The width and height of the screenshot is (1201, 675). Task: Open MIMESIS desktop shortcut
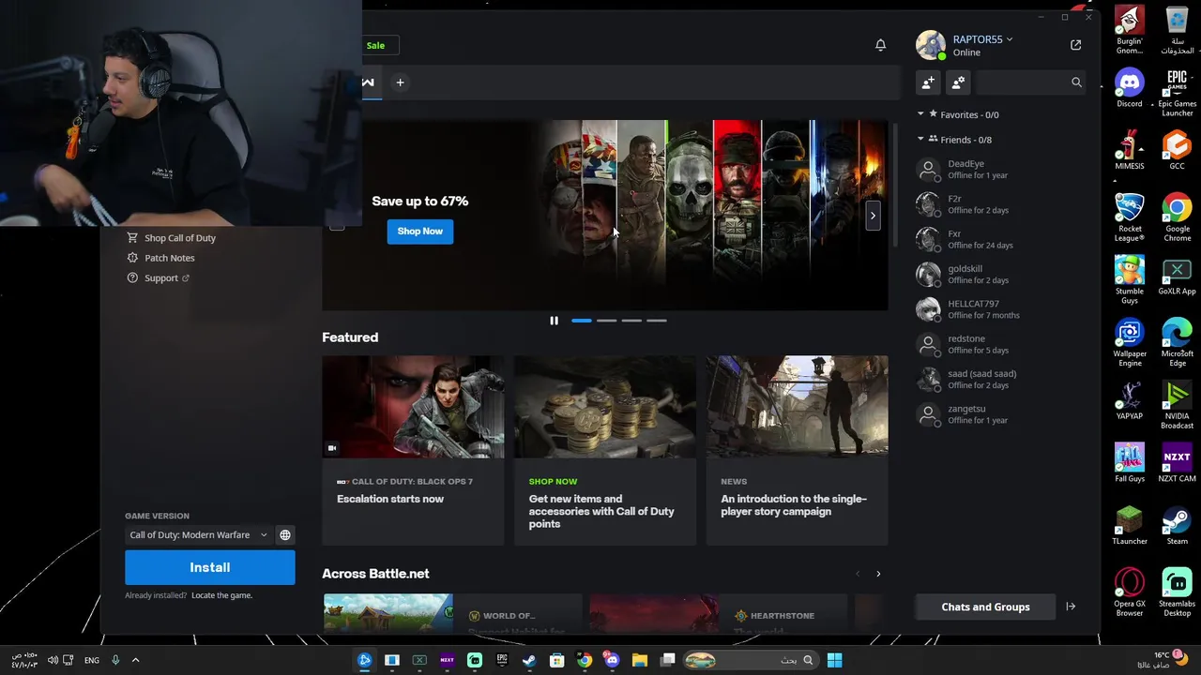(x=1130, y=151)
